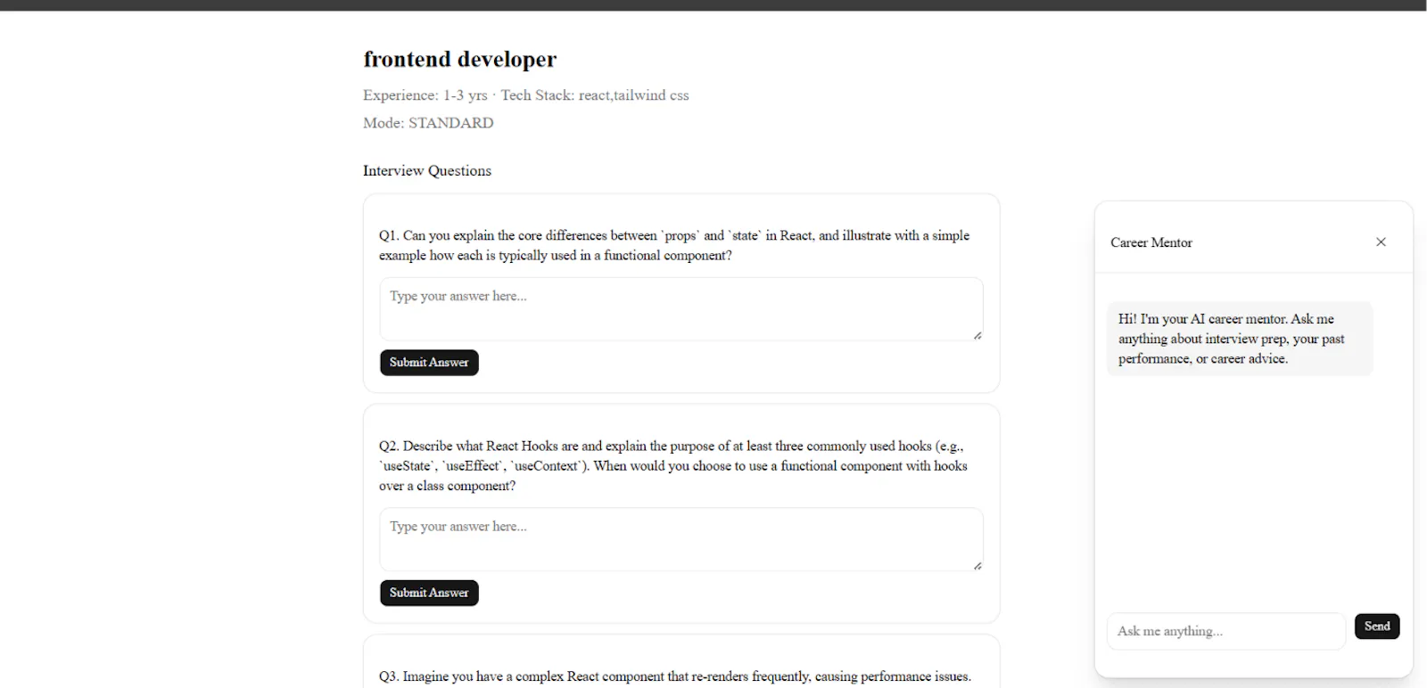Focus the 'Ask me anything...' chat input

coord(1226,631)
